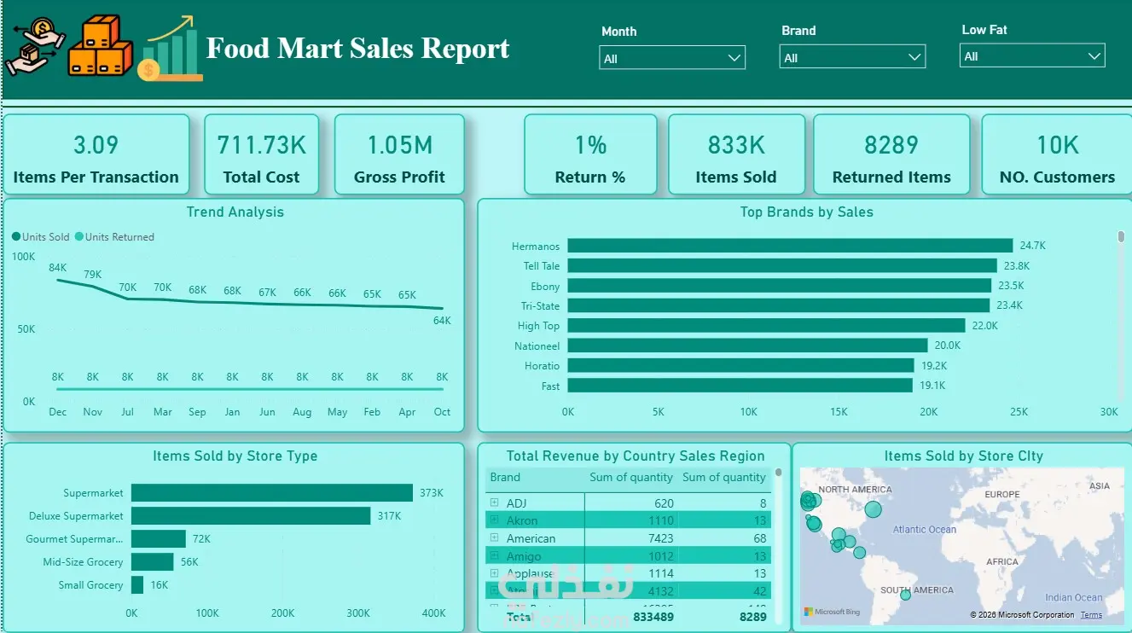This screenshot has width=1132, height=633.
Task: Click the '373K' label beside Supermarket
Action: coord(432,493)
